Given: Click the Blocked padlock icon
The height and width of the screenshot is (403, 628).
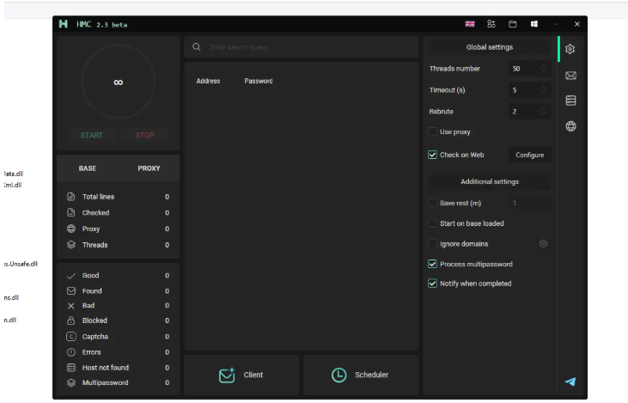Looking at the screenshot, I should pos(71,321).
